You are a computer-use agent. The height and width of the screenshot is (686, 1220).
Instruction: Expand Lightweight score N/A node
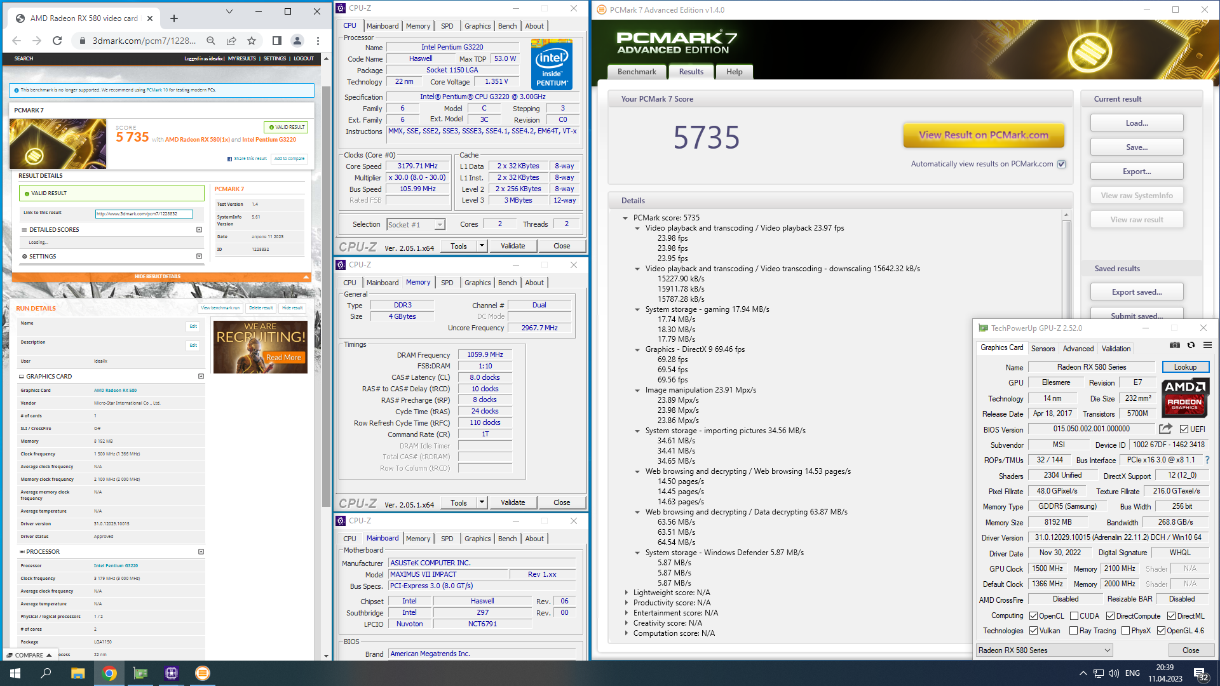(x=626, y=593)
